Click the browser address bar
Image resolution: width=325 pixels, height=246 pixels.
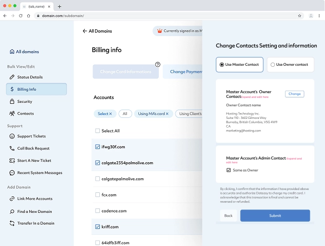(x=169, y=16)
